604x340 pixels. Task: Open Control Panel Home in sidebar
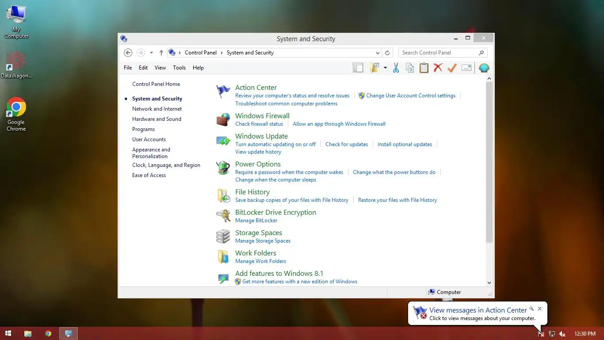coord(156,84)
